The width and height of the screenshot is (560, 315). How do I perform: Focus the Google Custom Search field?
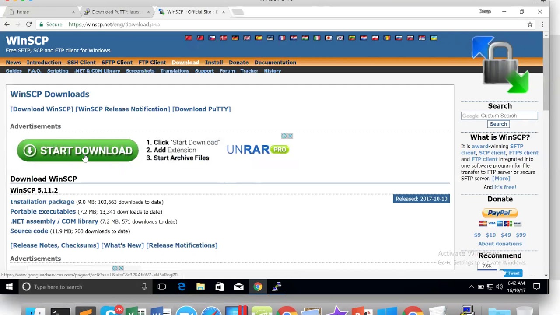pyautogui.click(x=499, y=116)
